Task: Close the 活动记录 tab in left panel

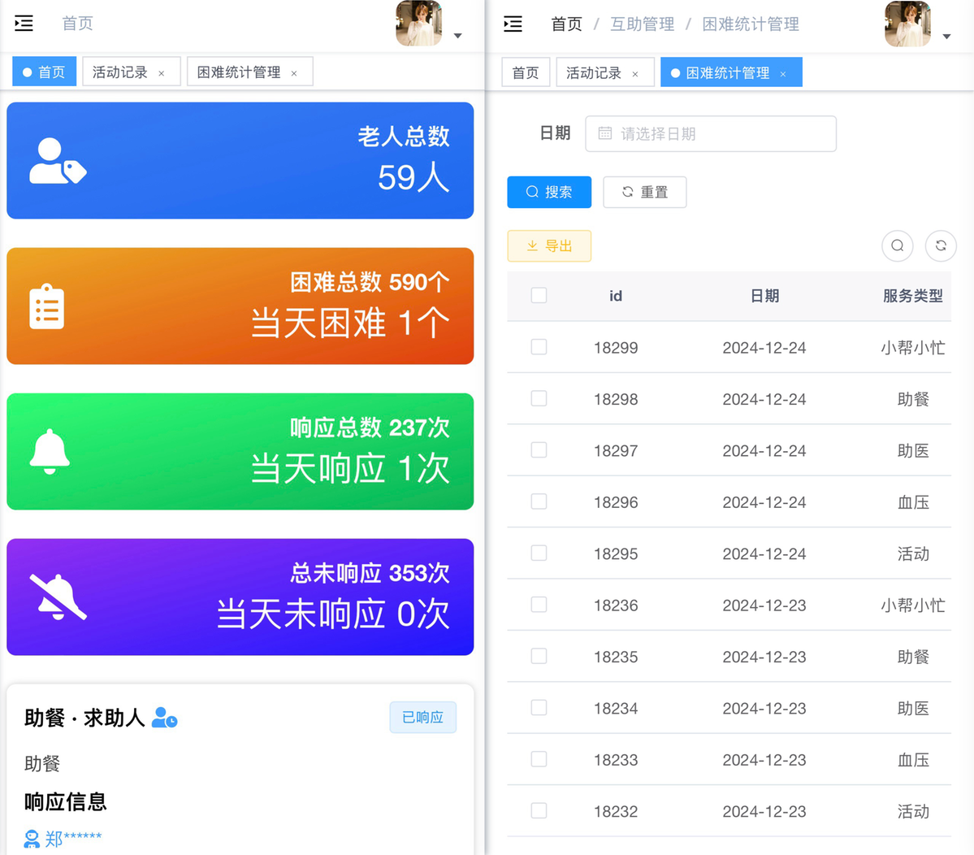Action: tap(162, 73)
